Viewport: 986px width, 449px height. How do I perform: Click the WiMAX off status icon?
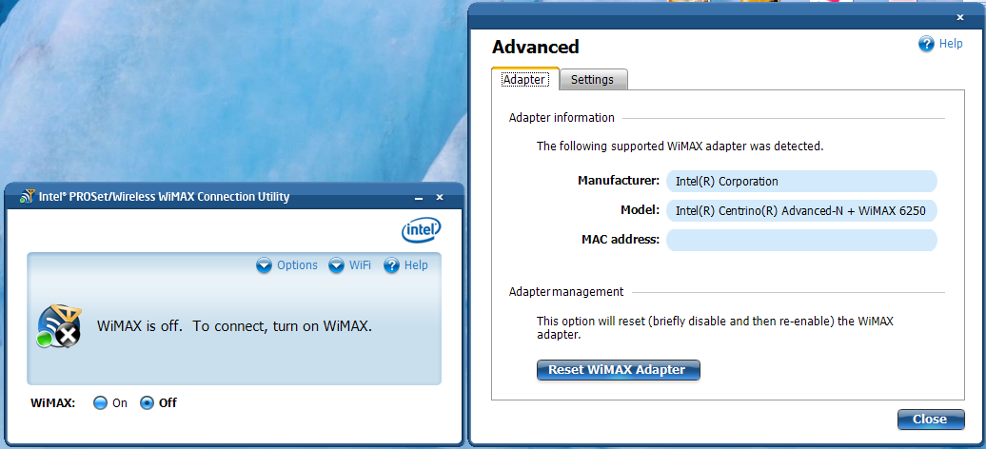click(58, 325)
